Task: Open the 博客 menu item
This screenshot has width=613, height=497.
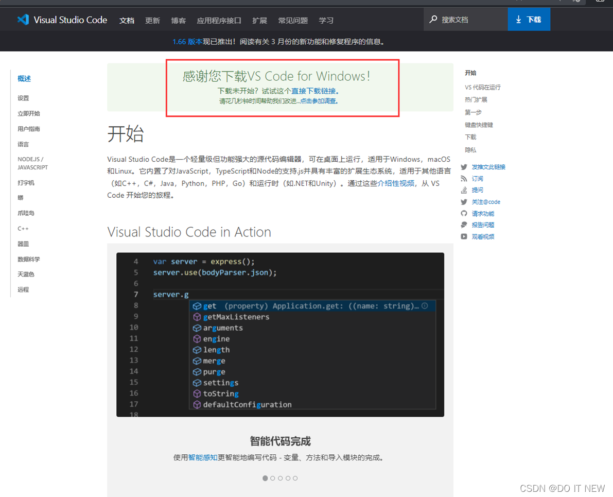Action: (178, 21)
